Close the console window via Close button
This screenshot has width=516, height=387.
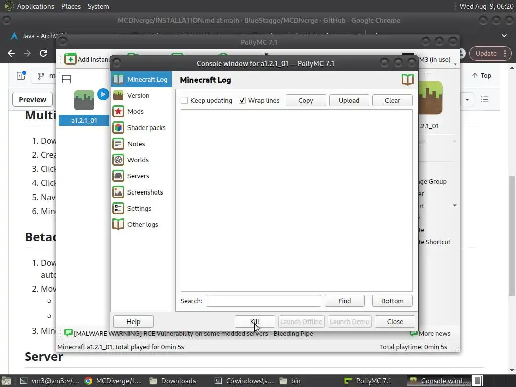[x=395, y=321]
